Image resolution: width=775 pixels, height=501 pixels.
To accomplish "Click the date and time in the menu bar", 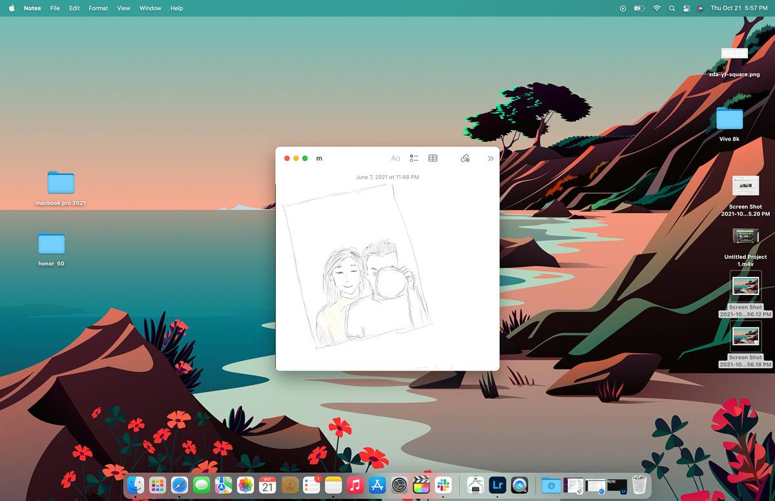I will (x=739, y=8).
